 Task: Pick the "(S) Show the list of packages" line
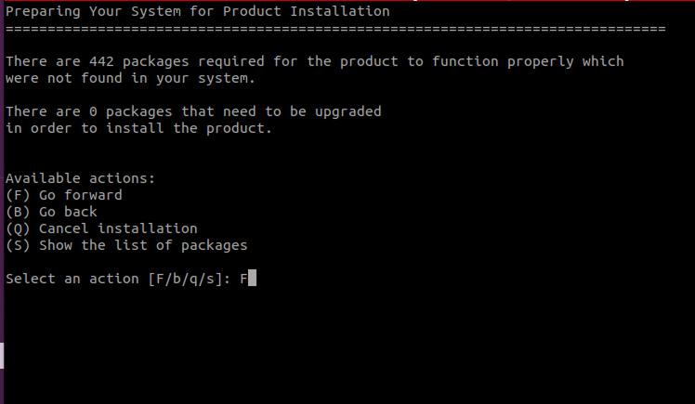click(x=126, y=245)
